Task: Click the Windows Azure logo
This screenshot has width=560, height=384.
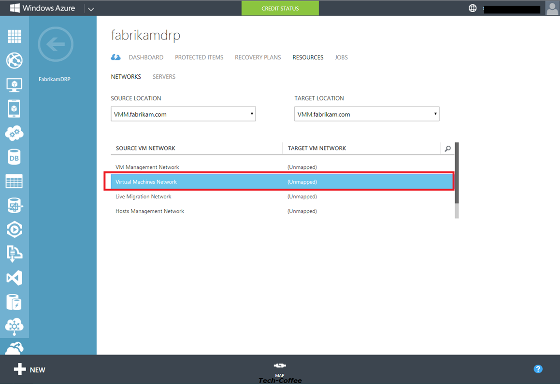Action: [x=43, y=8]
